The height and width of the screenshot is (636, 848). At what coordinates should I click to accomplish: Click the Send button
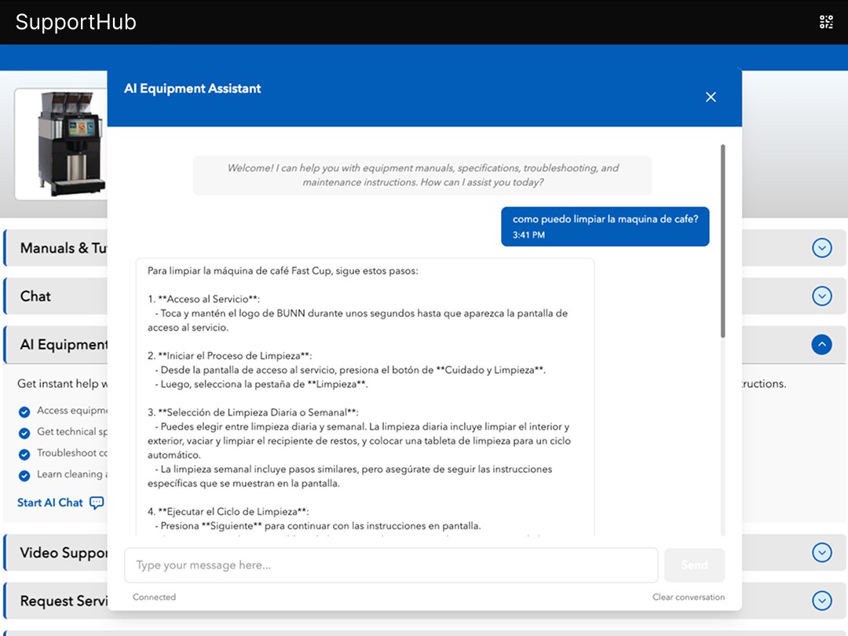pos(694,565)
